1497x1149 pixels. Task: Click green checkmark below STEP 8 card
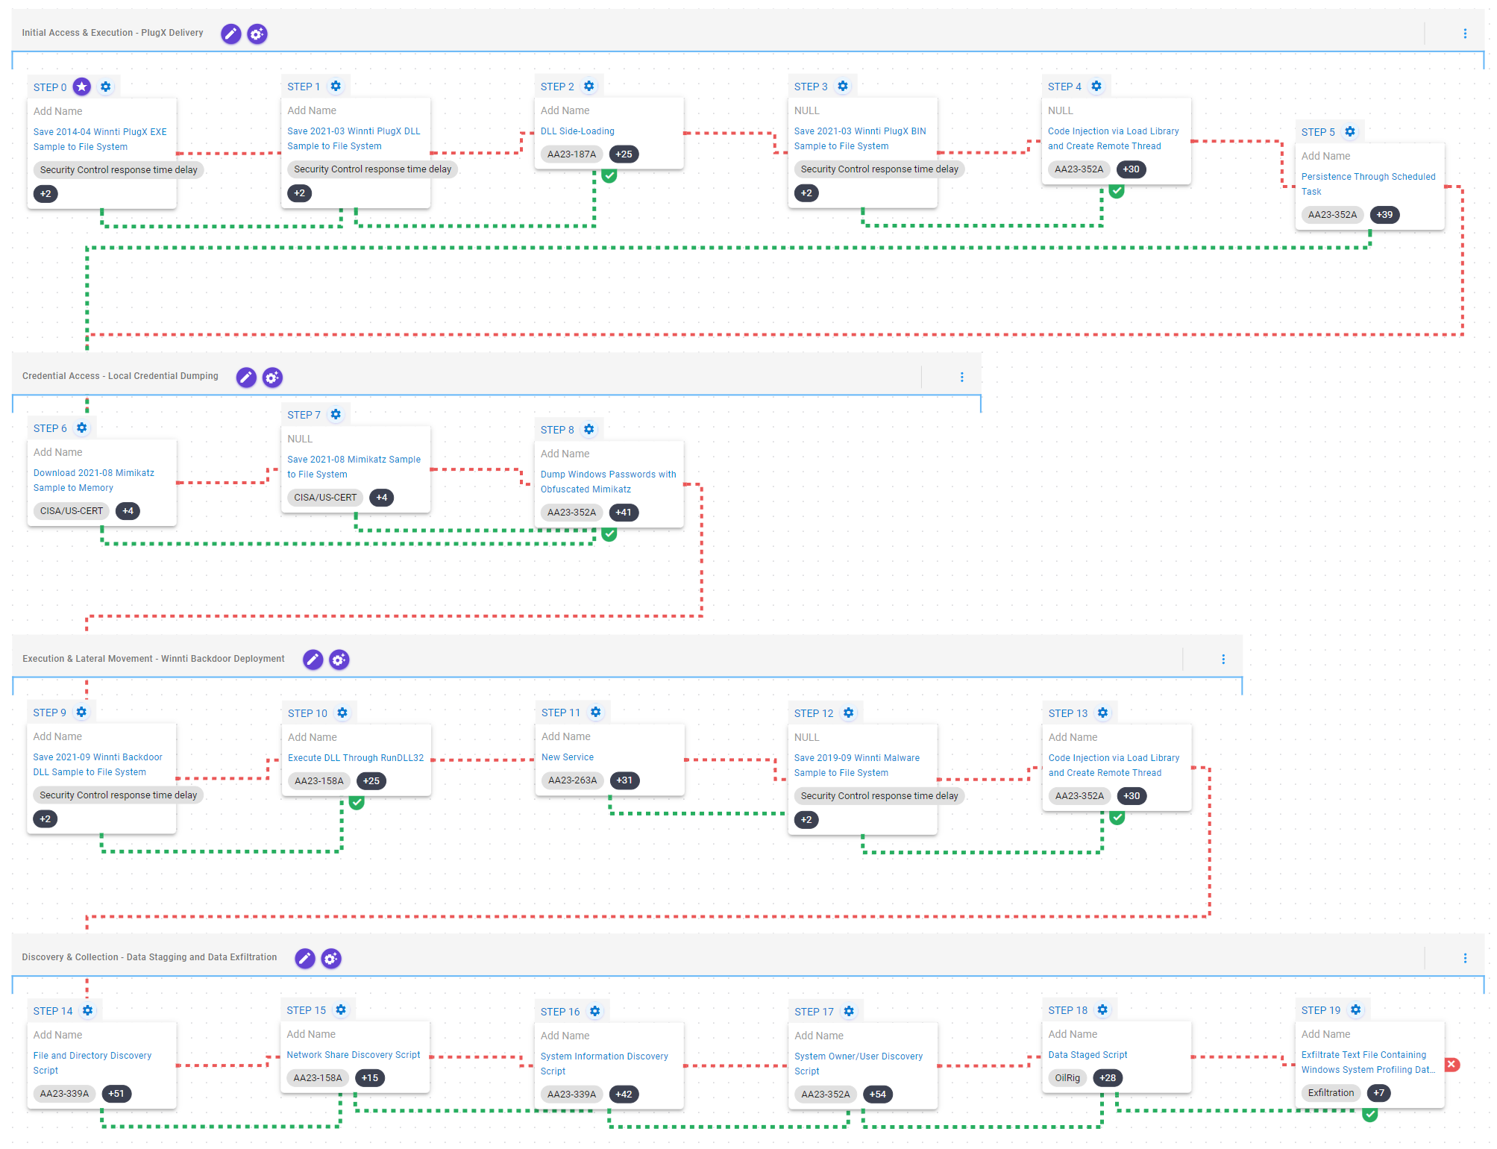click(x=609, y=534)
